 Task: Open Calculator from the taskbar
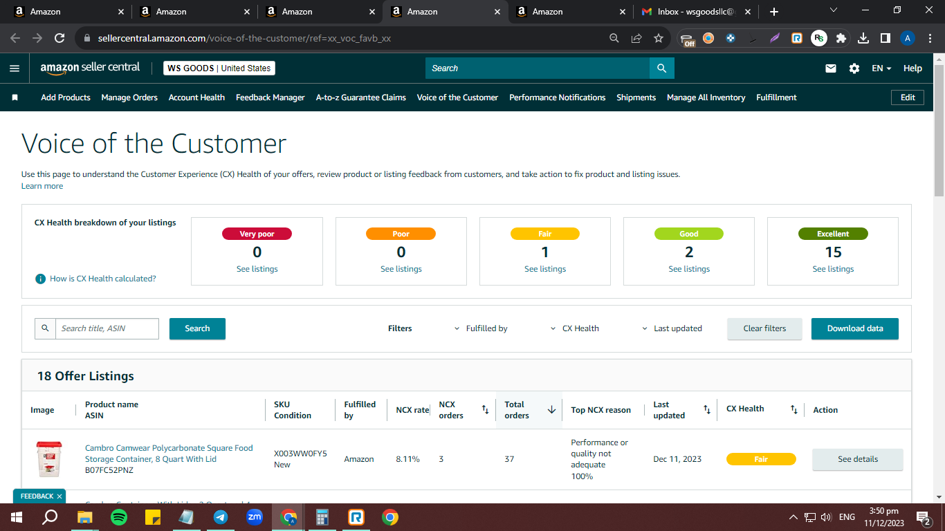coord(322,517)
